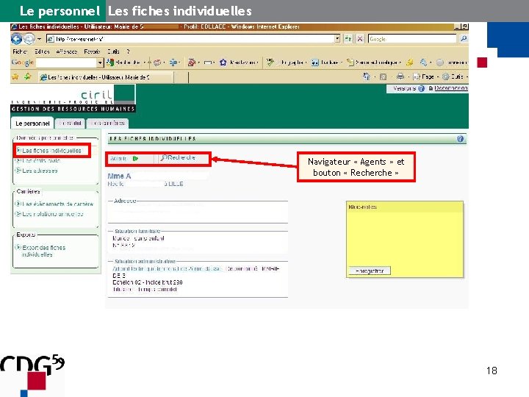
Task: Switch to the Le statut tab
Action: (x=71, y=124)
